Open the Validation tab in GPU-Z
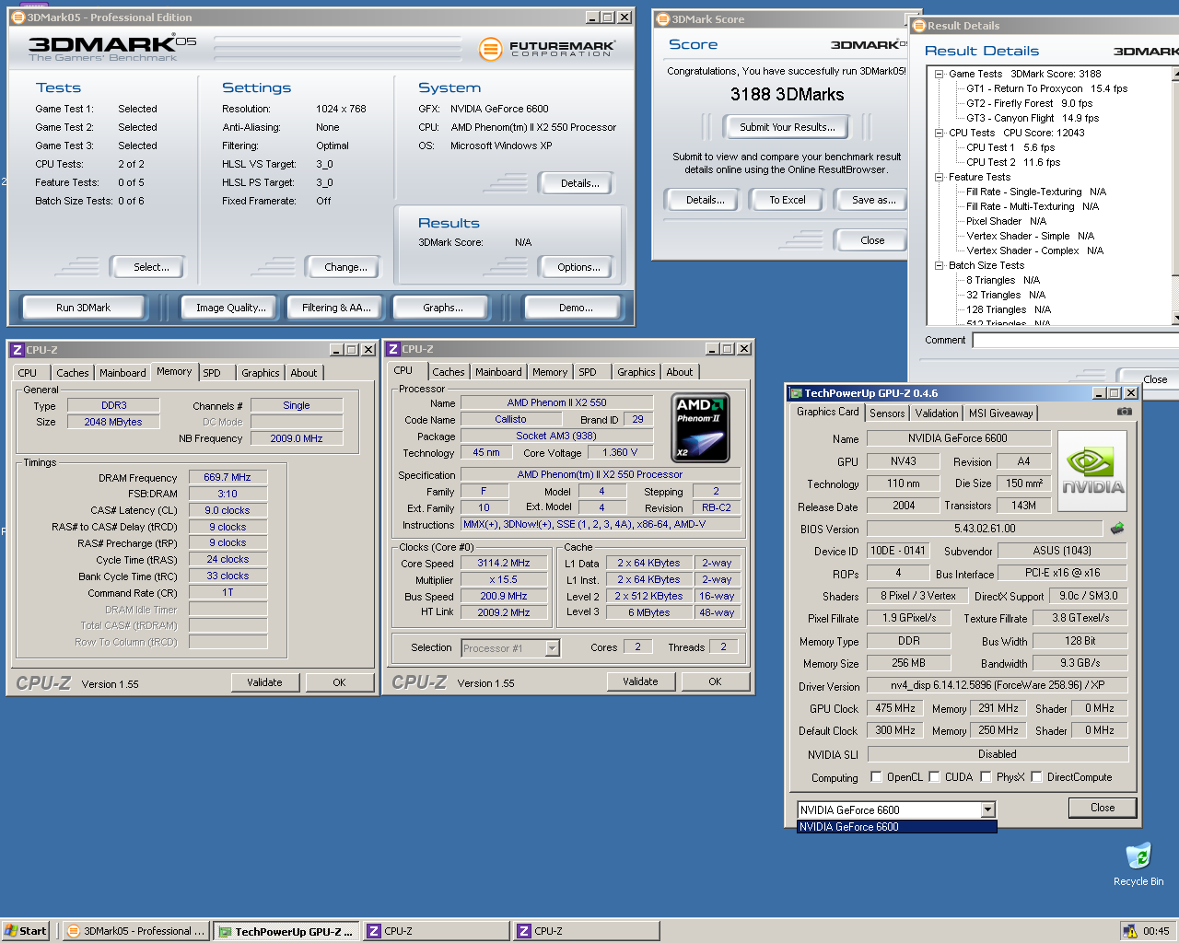 coord(936,413)
